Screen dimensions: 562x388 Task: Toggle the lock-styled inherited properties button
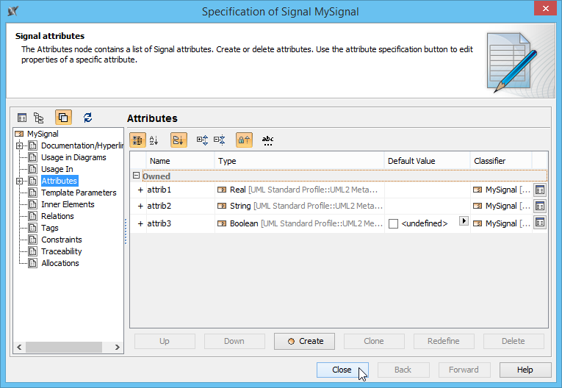tap(244, 140)
